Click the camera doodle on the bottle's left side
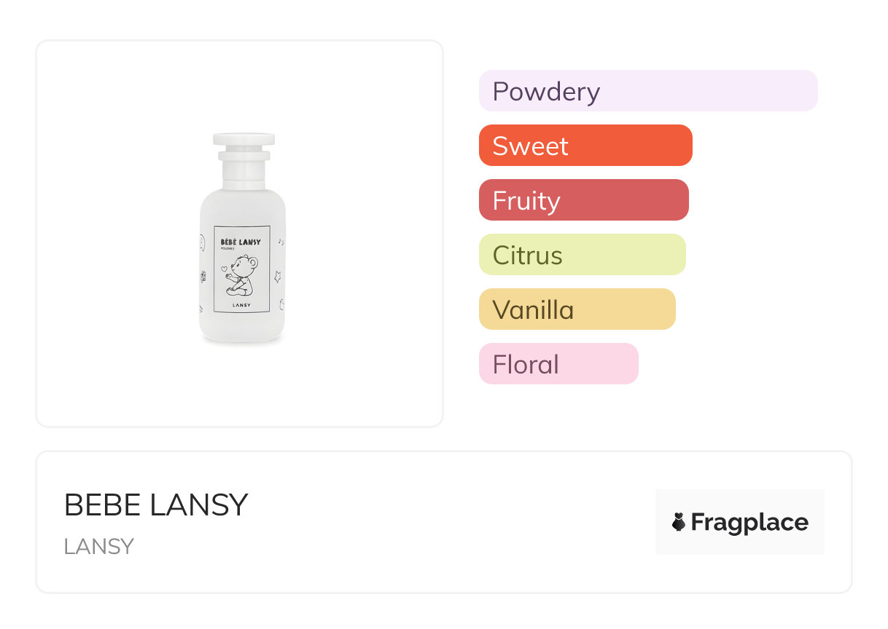The height and width of the screenshot is (629, 888). (203, 276)
